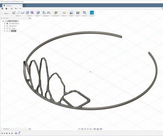The height and width of the screenshot is (136, 163).
Task: Open the CREATE menu
Action: [30, 16]
